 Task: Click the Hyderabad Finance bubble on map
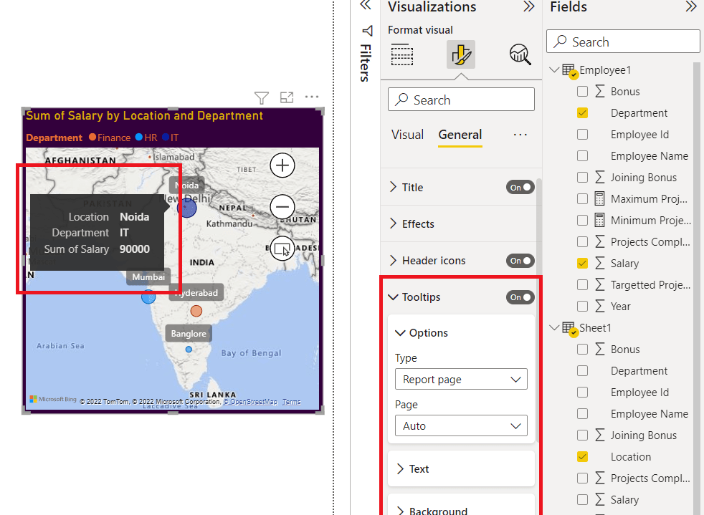[x=196, y=311]
